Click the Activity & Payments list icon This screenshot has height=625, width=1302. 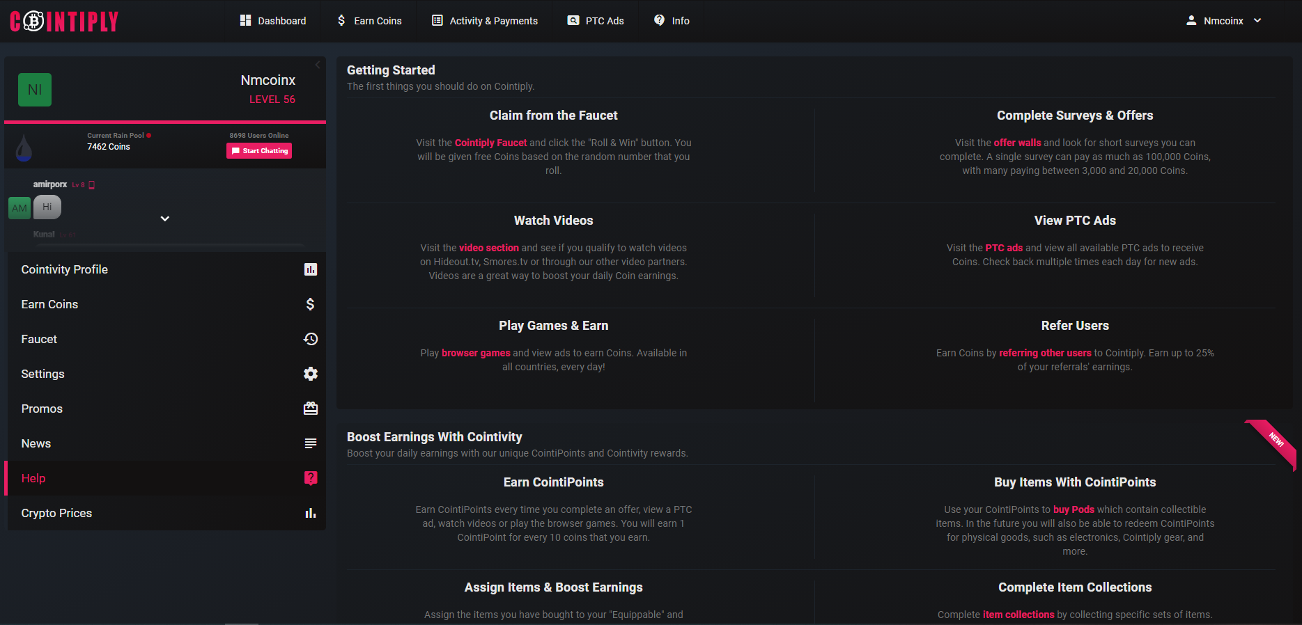(x=437, y=20)
